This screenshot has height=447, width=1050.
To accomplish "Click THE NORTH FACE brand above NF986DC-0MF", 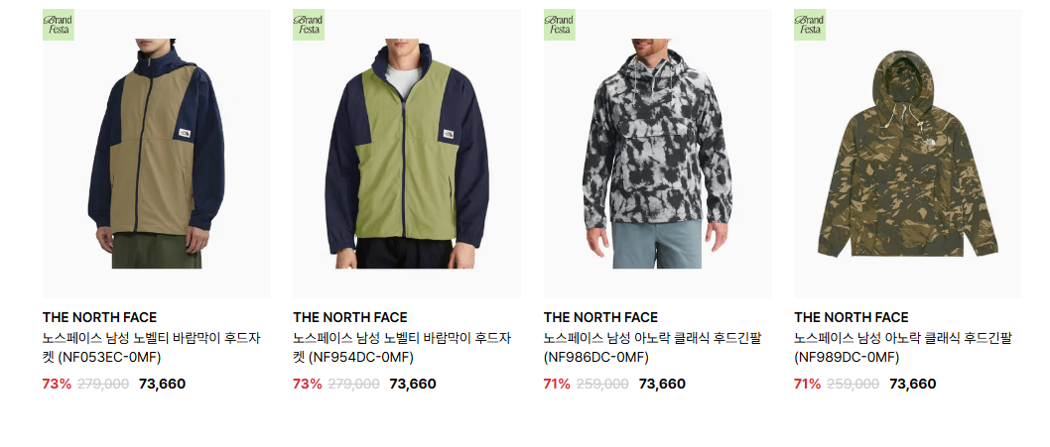I will [x=600, y=317].
